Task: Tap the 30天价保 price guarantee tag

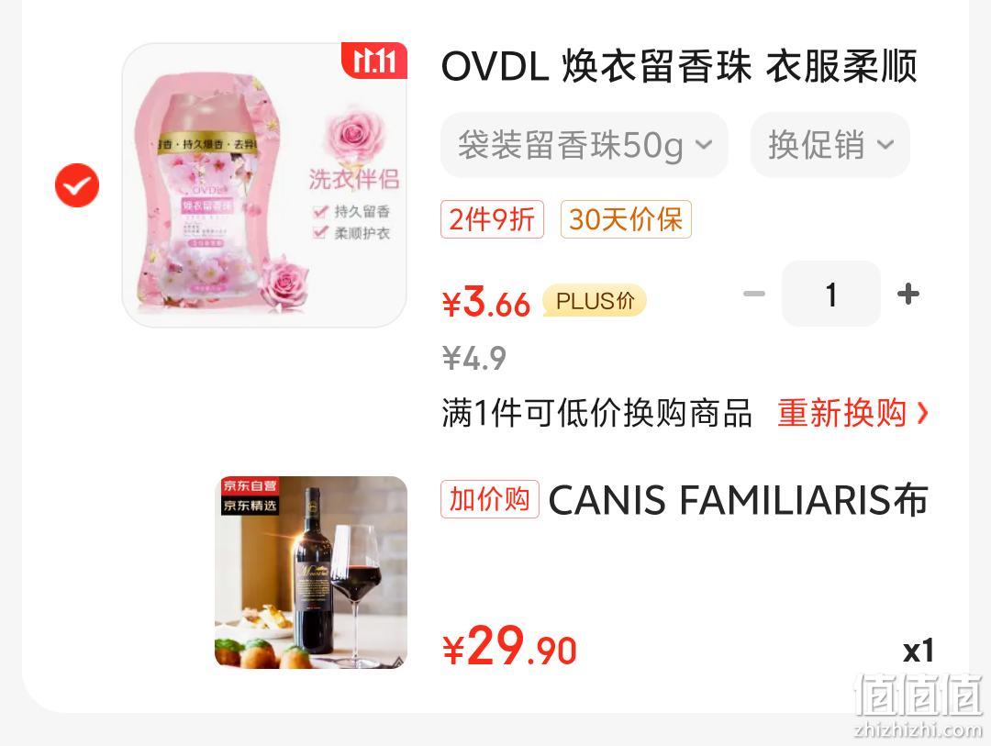Action: (x=626, y=219)
